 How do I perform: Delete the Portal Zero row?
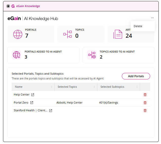[x=145, y=103]
